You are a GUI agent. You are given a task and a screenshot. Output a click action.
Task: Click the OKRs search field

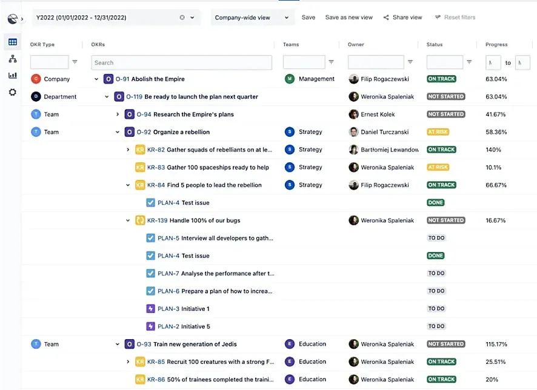[x=182, y=62]
